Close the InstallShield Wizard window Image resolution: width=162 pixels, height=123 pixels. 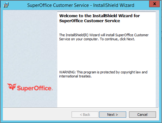coord(154,4)
